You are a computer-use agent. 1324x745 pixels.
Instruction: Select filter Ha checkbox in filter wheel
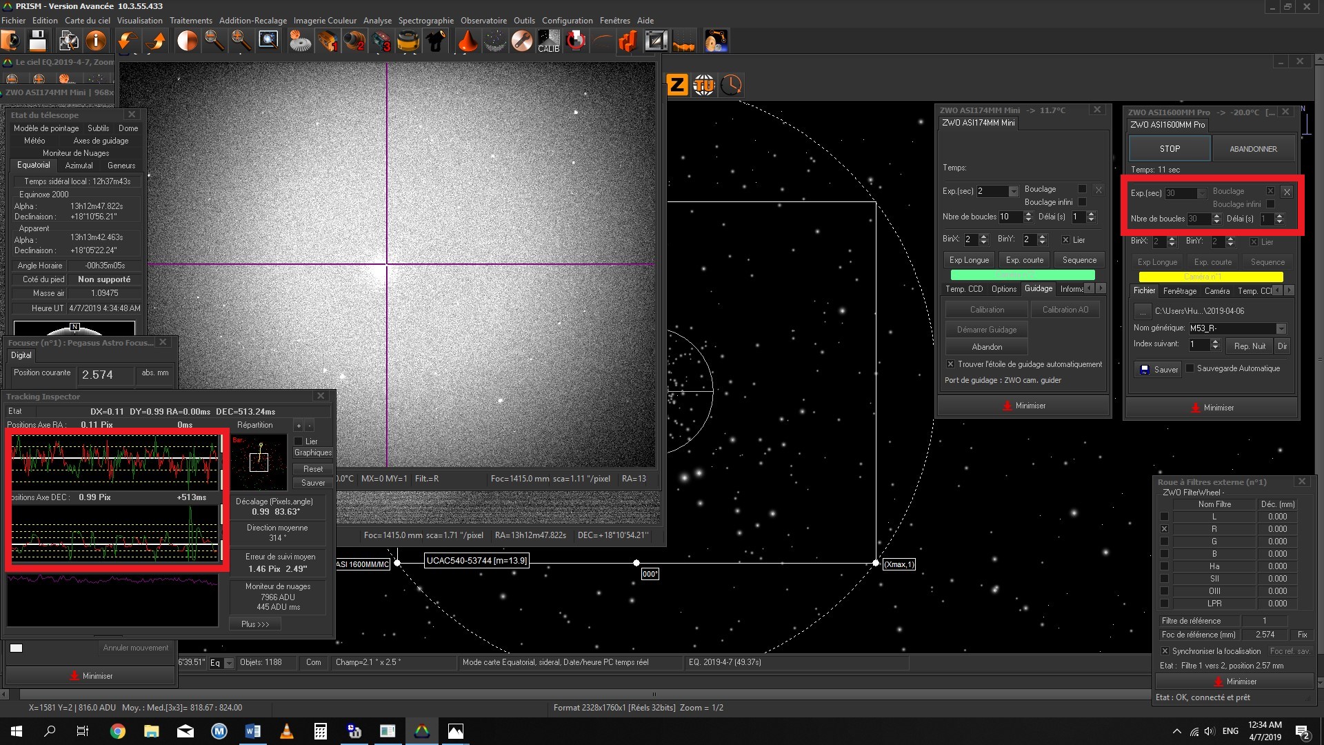1164,566
